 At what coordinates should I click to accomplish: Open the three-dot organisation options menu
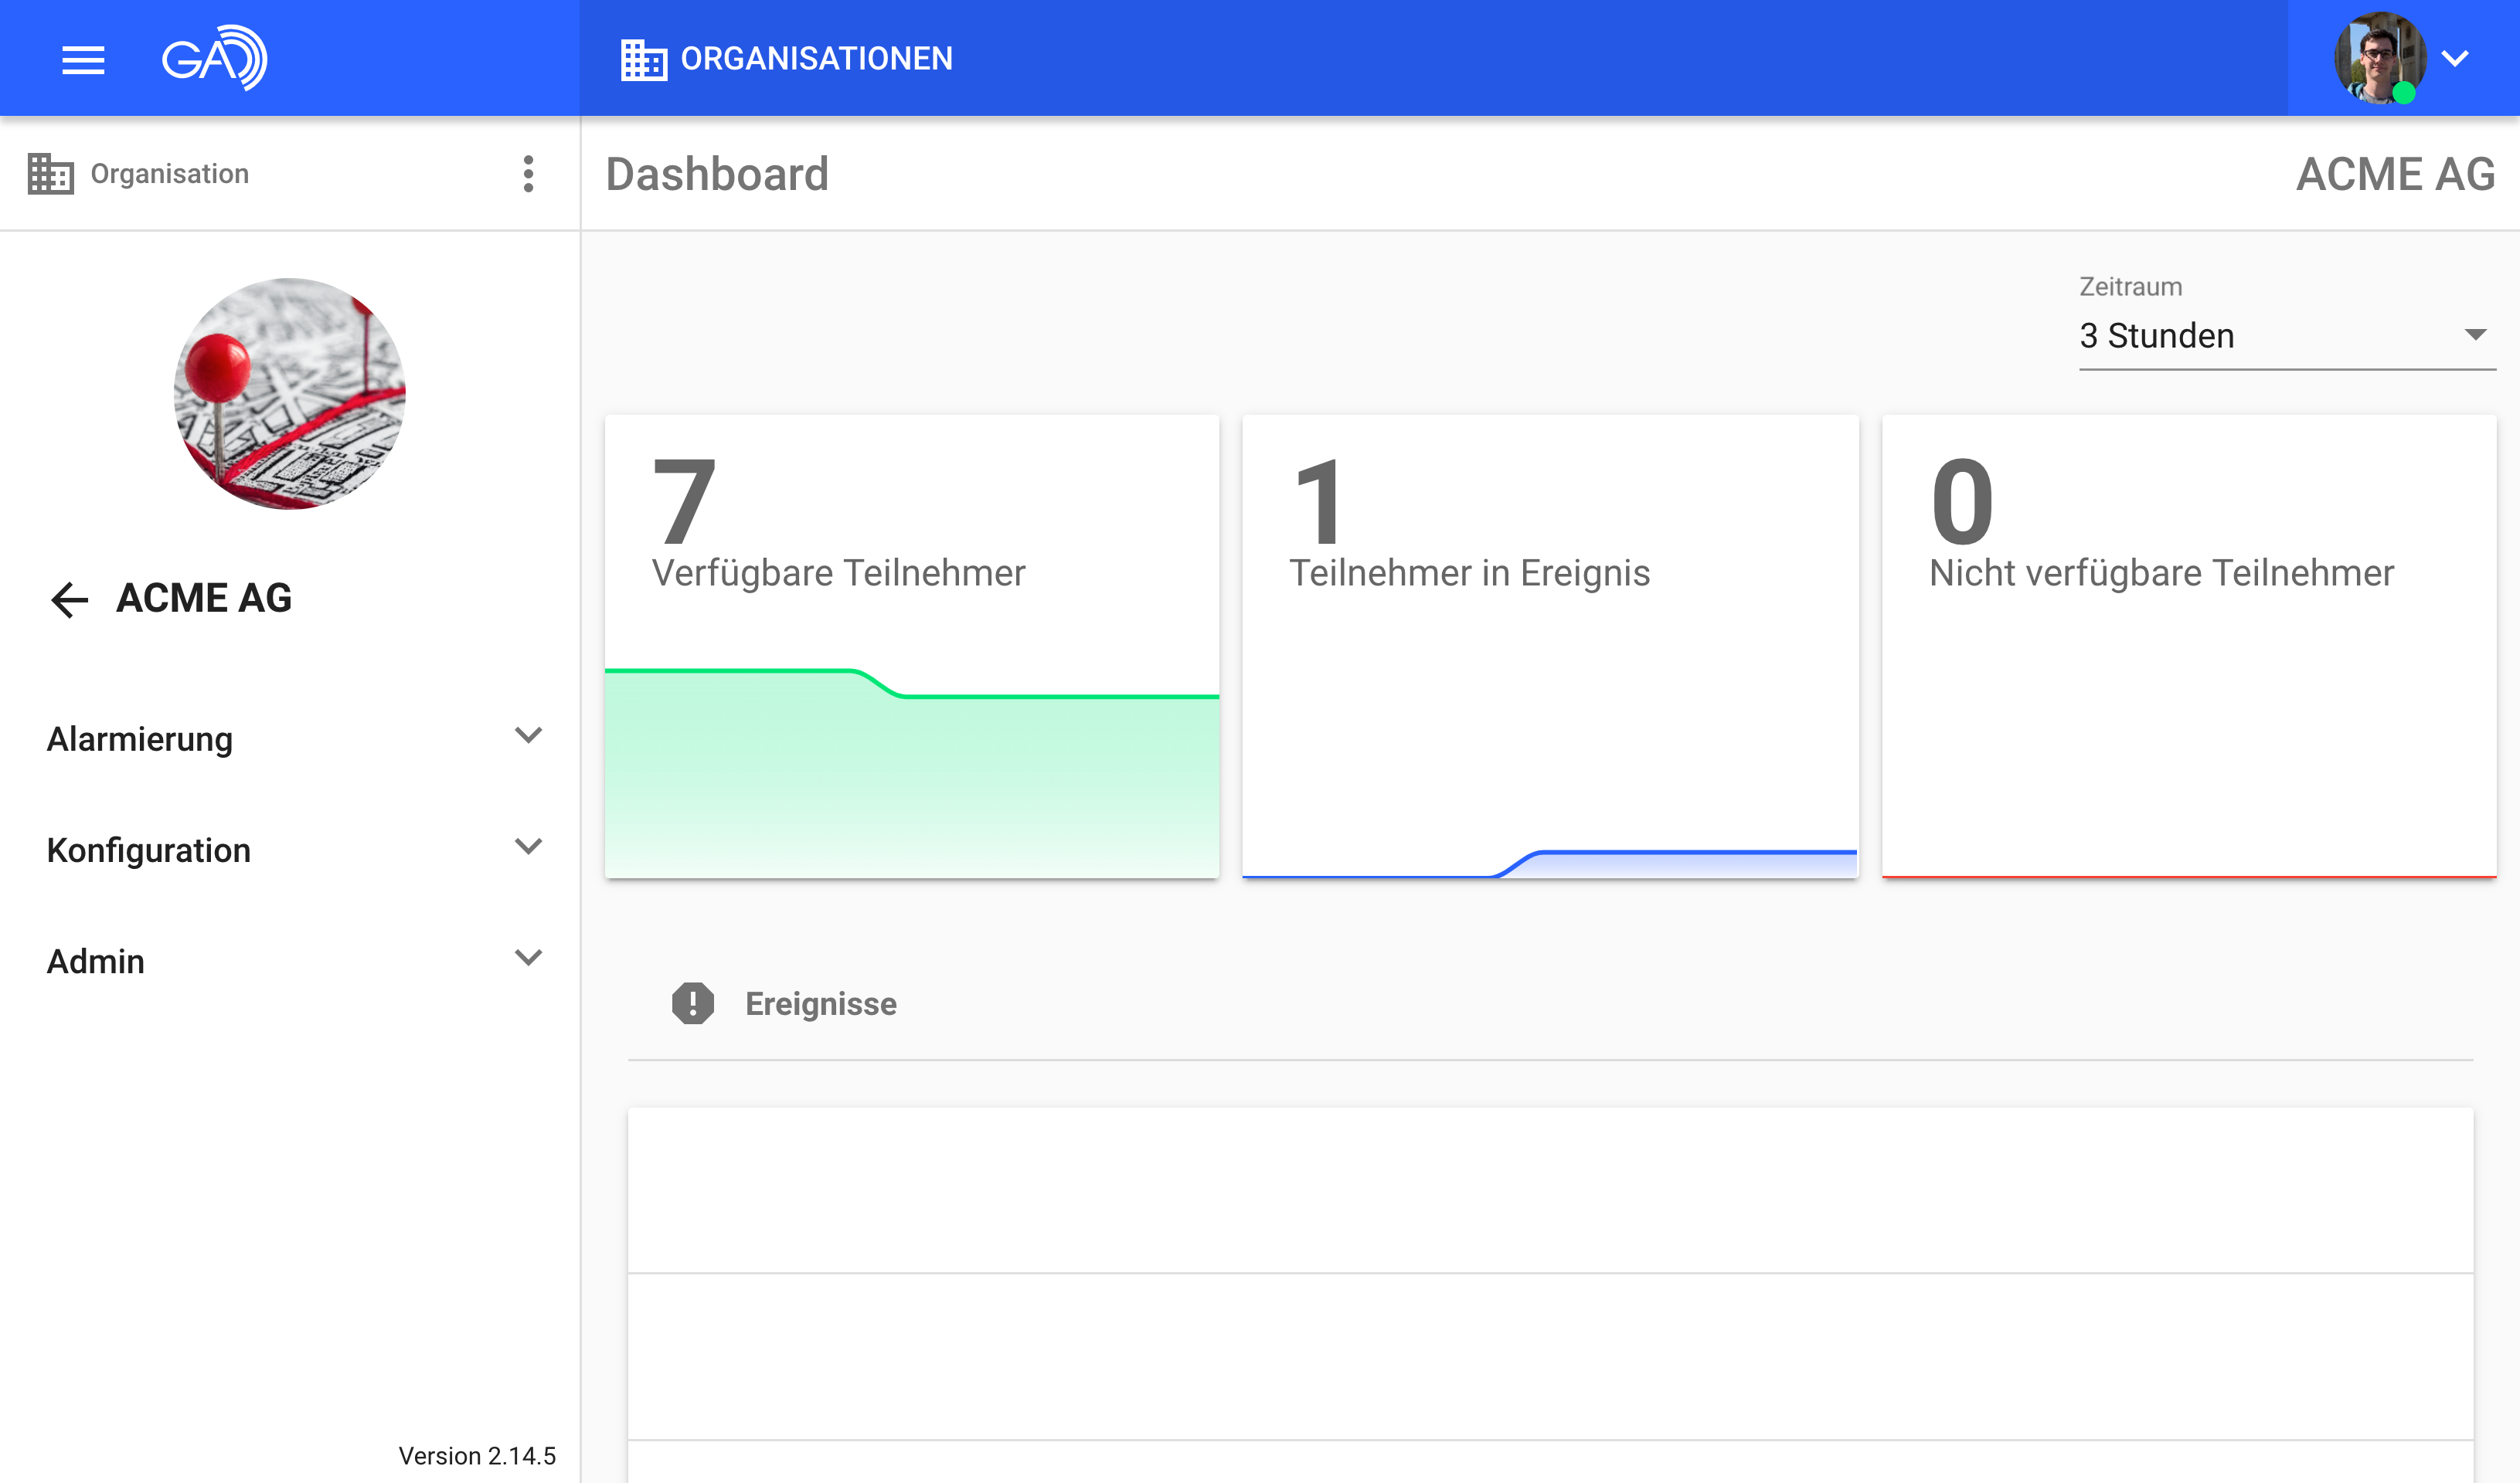pos(528,174)
